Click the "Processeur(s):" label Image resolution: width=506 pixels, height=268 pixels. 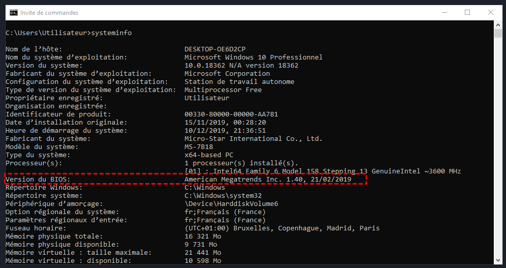point(34,163)
